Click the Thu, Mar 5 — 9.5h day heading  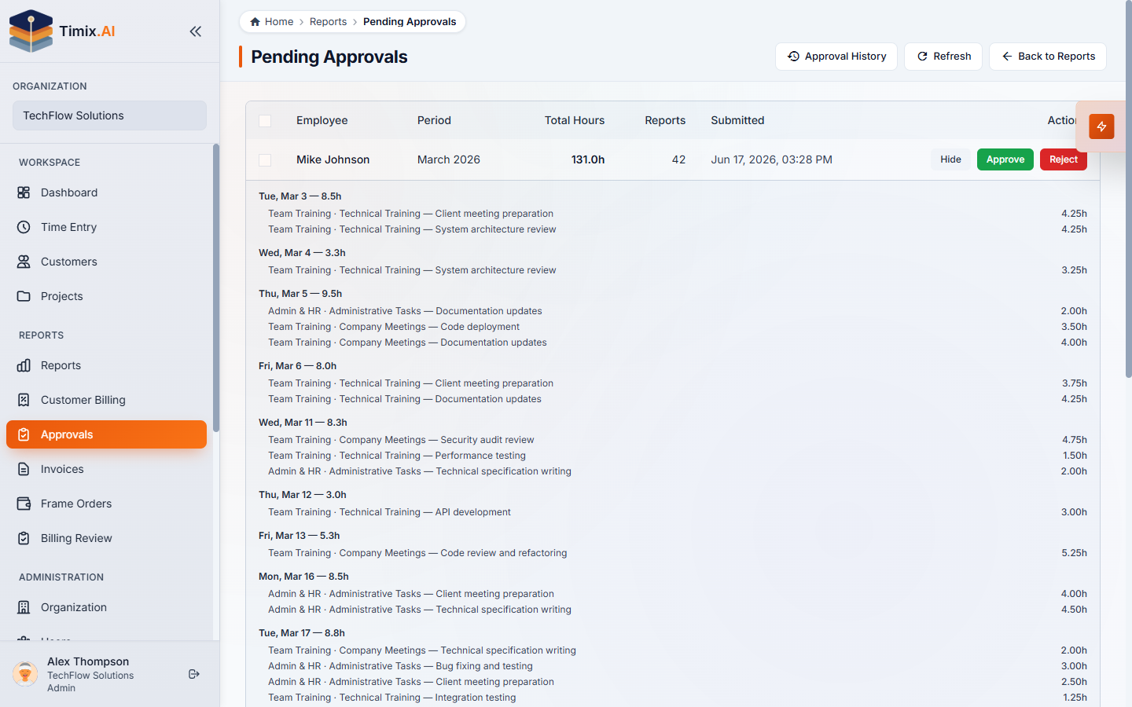tap(300, 294)
